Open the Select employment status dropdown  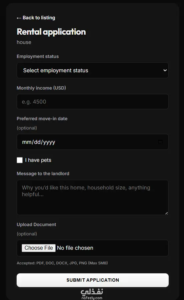tap(92, 70)
